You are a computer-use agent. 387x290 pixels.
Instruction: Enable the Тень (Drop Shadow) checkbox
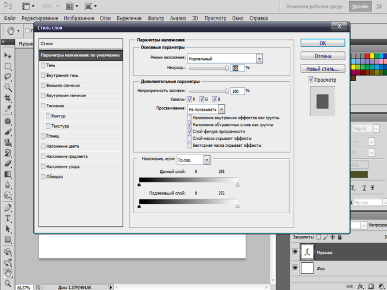pos(43,66)
